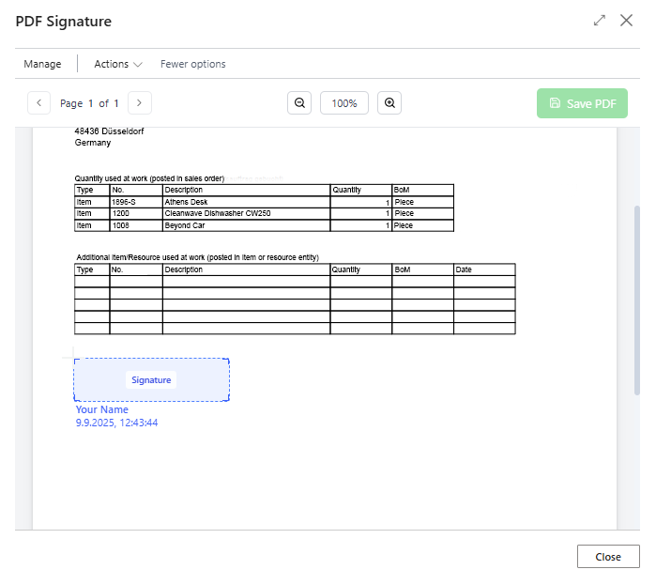
Task: Close the PDF Signature dialog with X
Action: coord(626,20)
